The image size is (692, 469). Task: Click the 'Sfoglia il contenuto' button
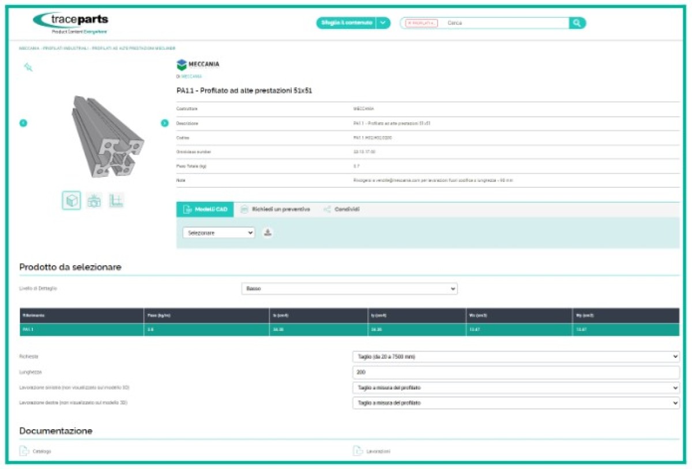(x=347, y=23)
